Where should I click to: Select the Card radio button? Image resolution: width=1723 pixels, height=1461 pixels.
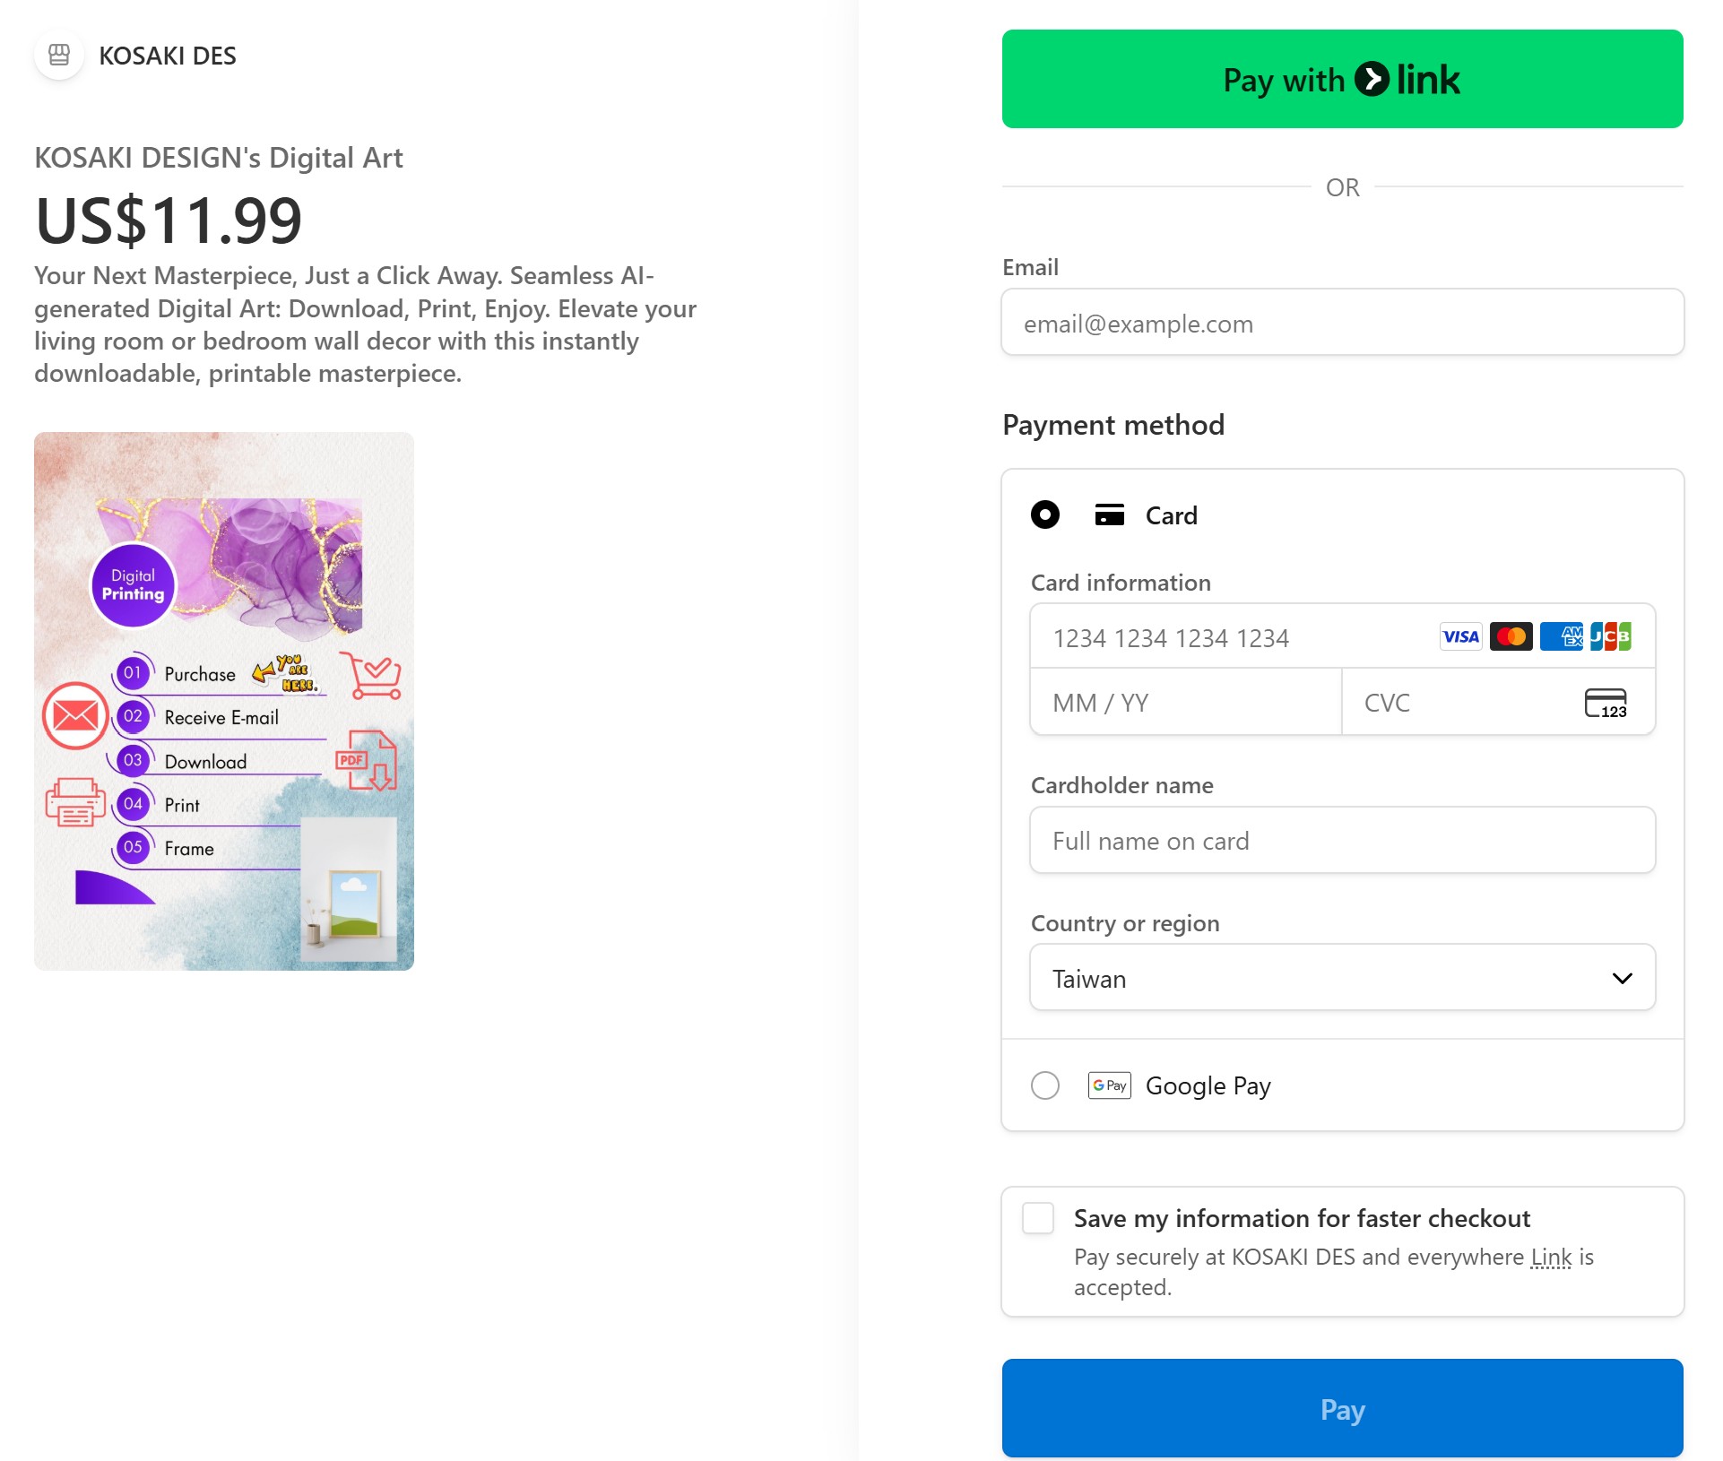tap(1044, 515)
